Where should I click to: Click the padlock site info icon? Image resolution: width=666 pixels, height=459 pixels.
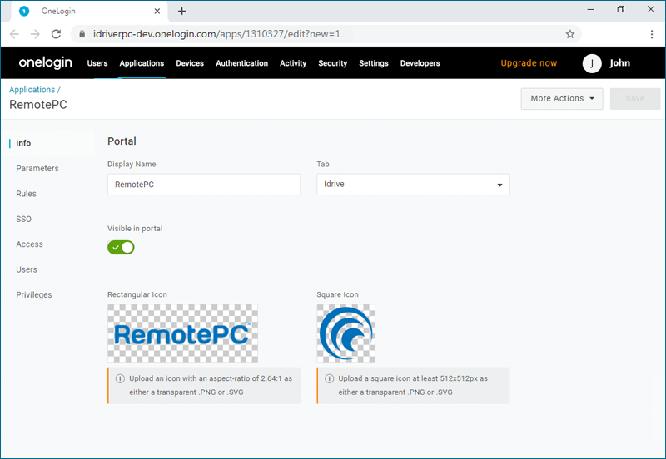81,34
